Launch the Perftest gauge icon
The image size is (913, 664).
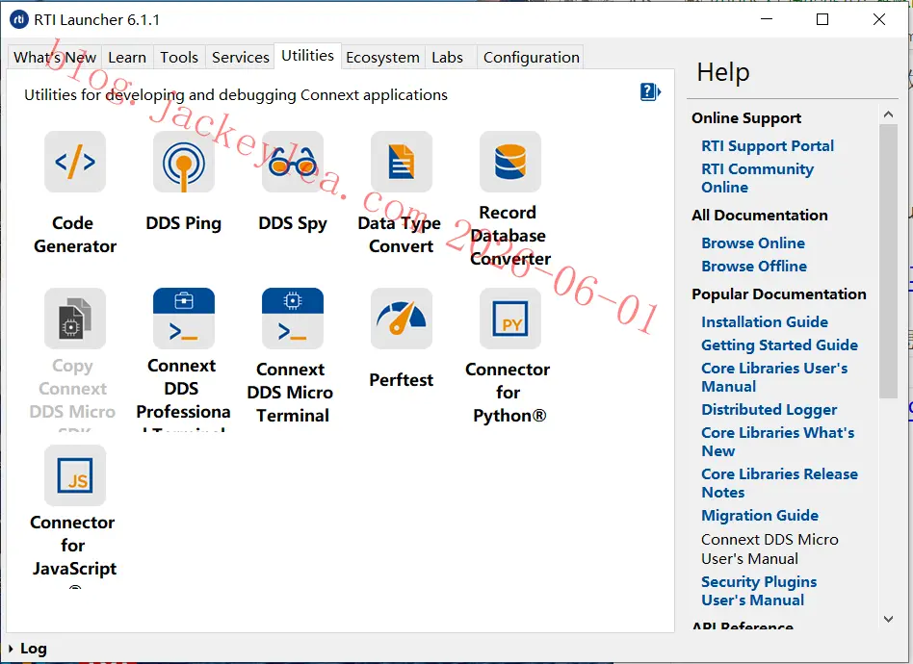coord(402,319)
